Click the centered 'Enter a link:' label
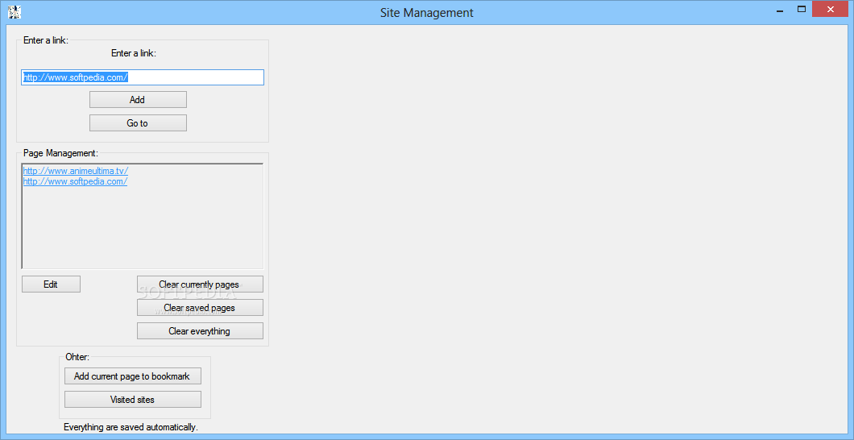Image resolution: width=854 pixels, height=440 pixels. coord(134,53)
